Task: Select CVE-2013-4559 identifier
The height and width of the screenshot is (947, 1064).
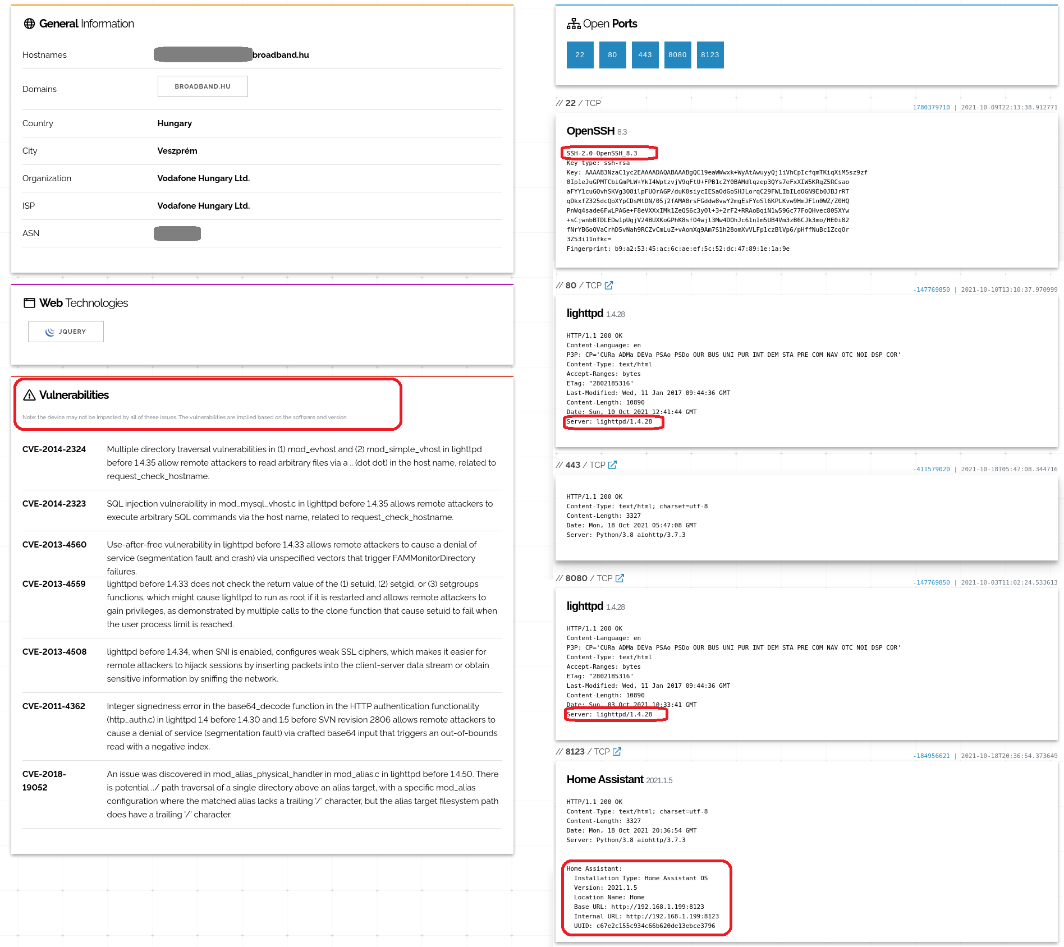Action: [x=54, y=584]
